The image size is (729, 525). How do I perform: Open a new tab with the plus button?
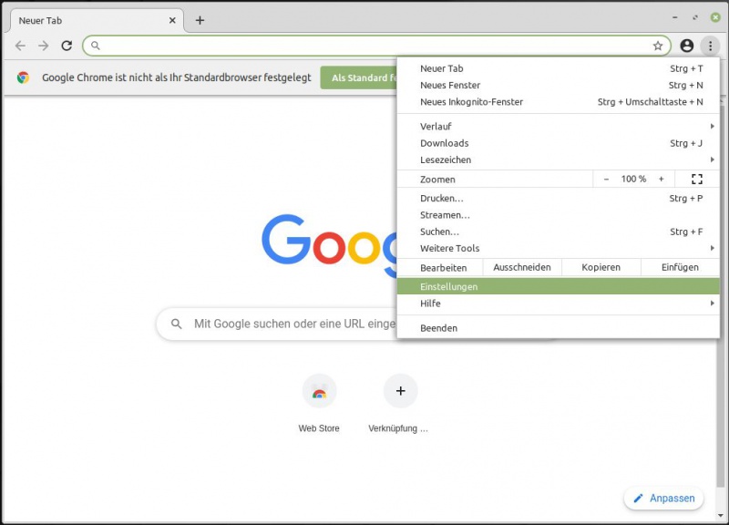click(x=200, y=20)
